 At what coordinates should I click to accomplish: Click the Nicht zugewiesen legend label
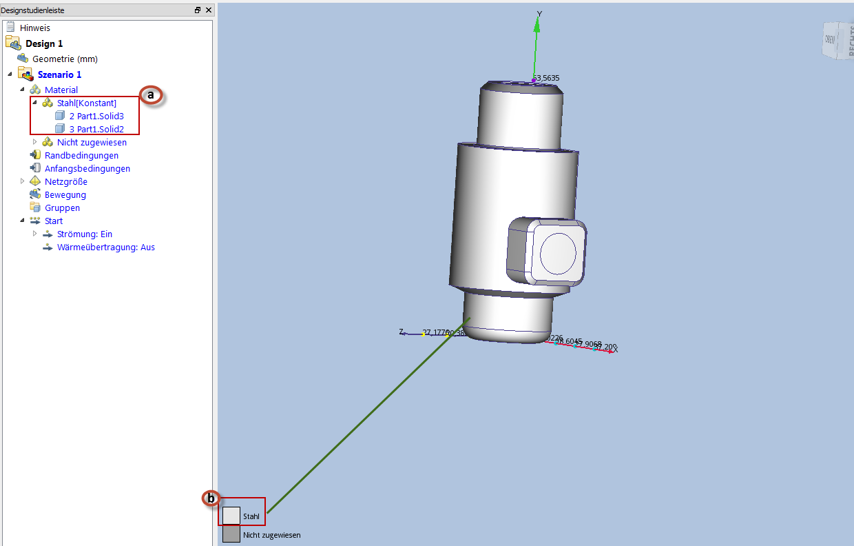tap(272, 534)
